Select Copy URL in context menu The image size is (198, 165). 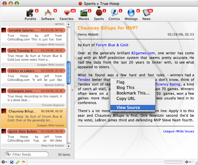click(133, 99)
